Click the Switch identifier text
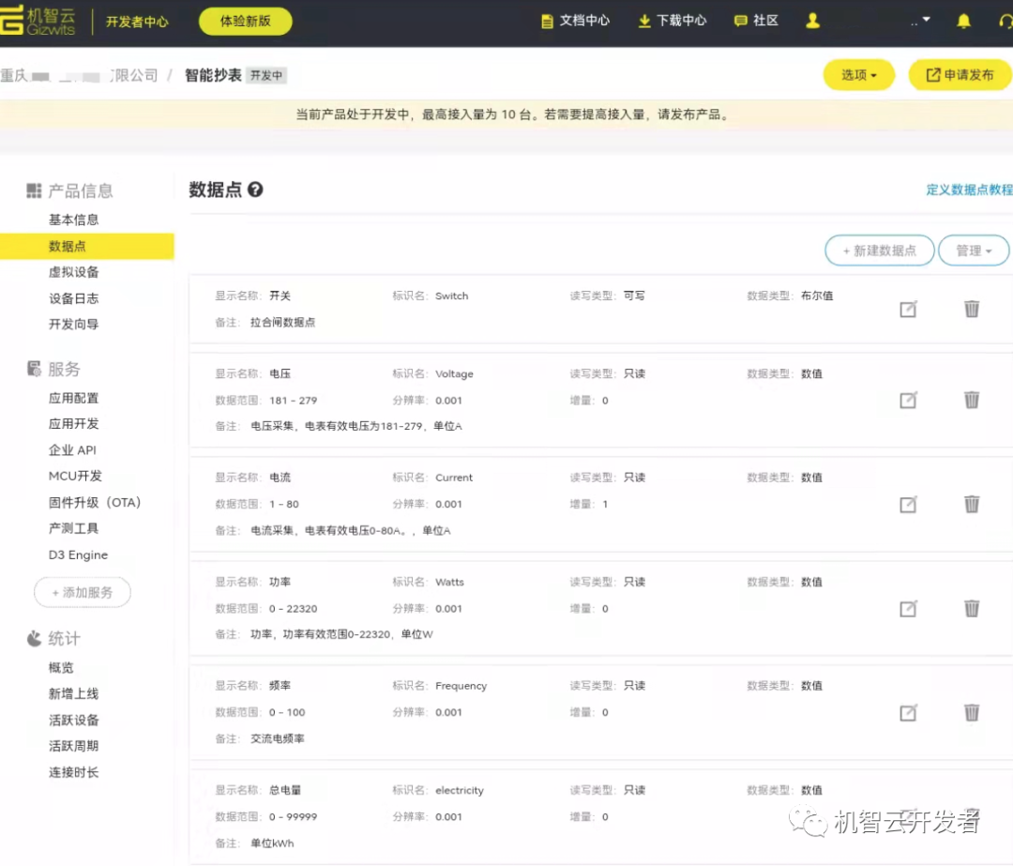This screenshot has height=866, width=1013. tap(451, 296)
